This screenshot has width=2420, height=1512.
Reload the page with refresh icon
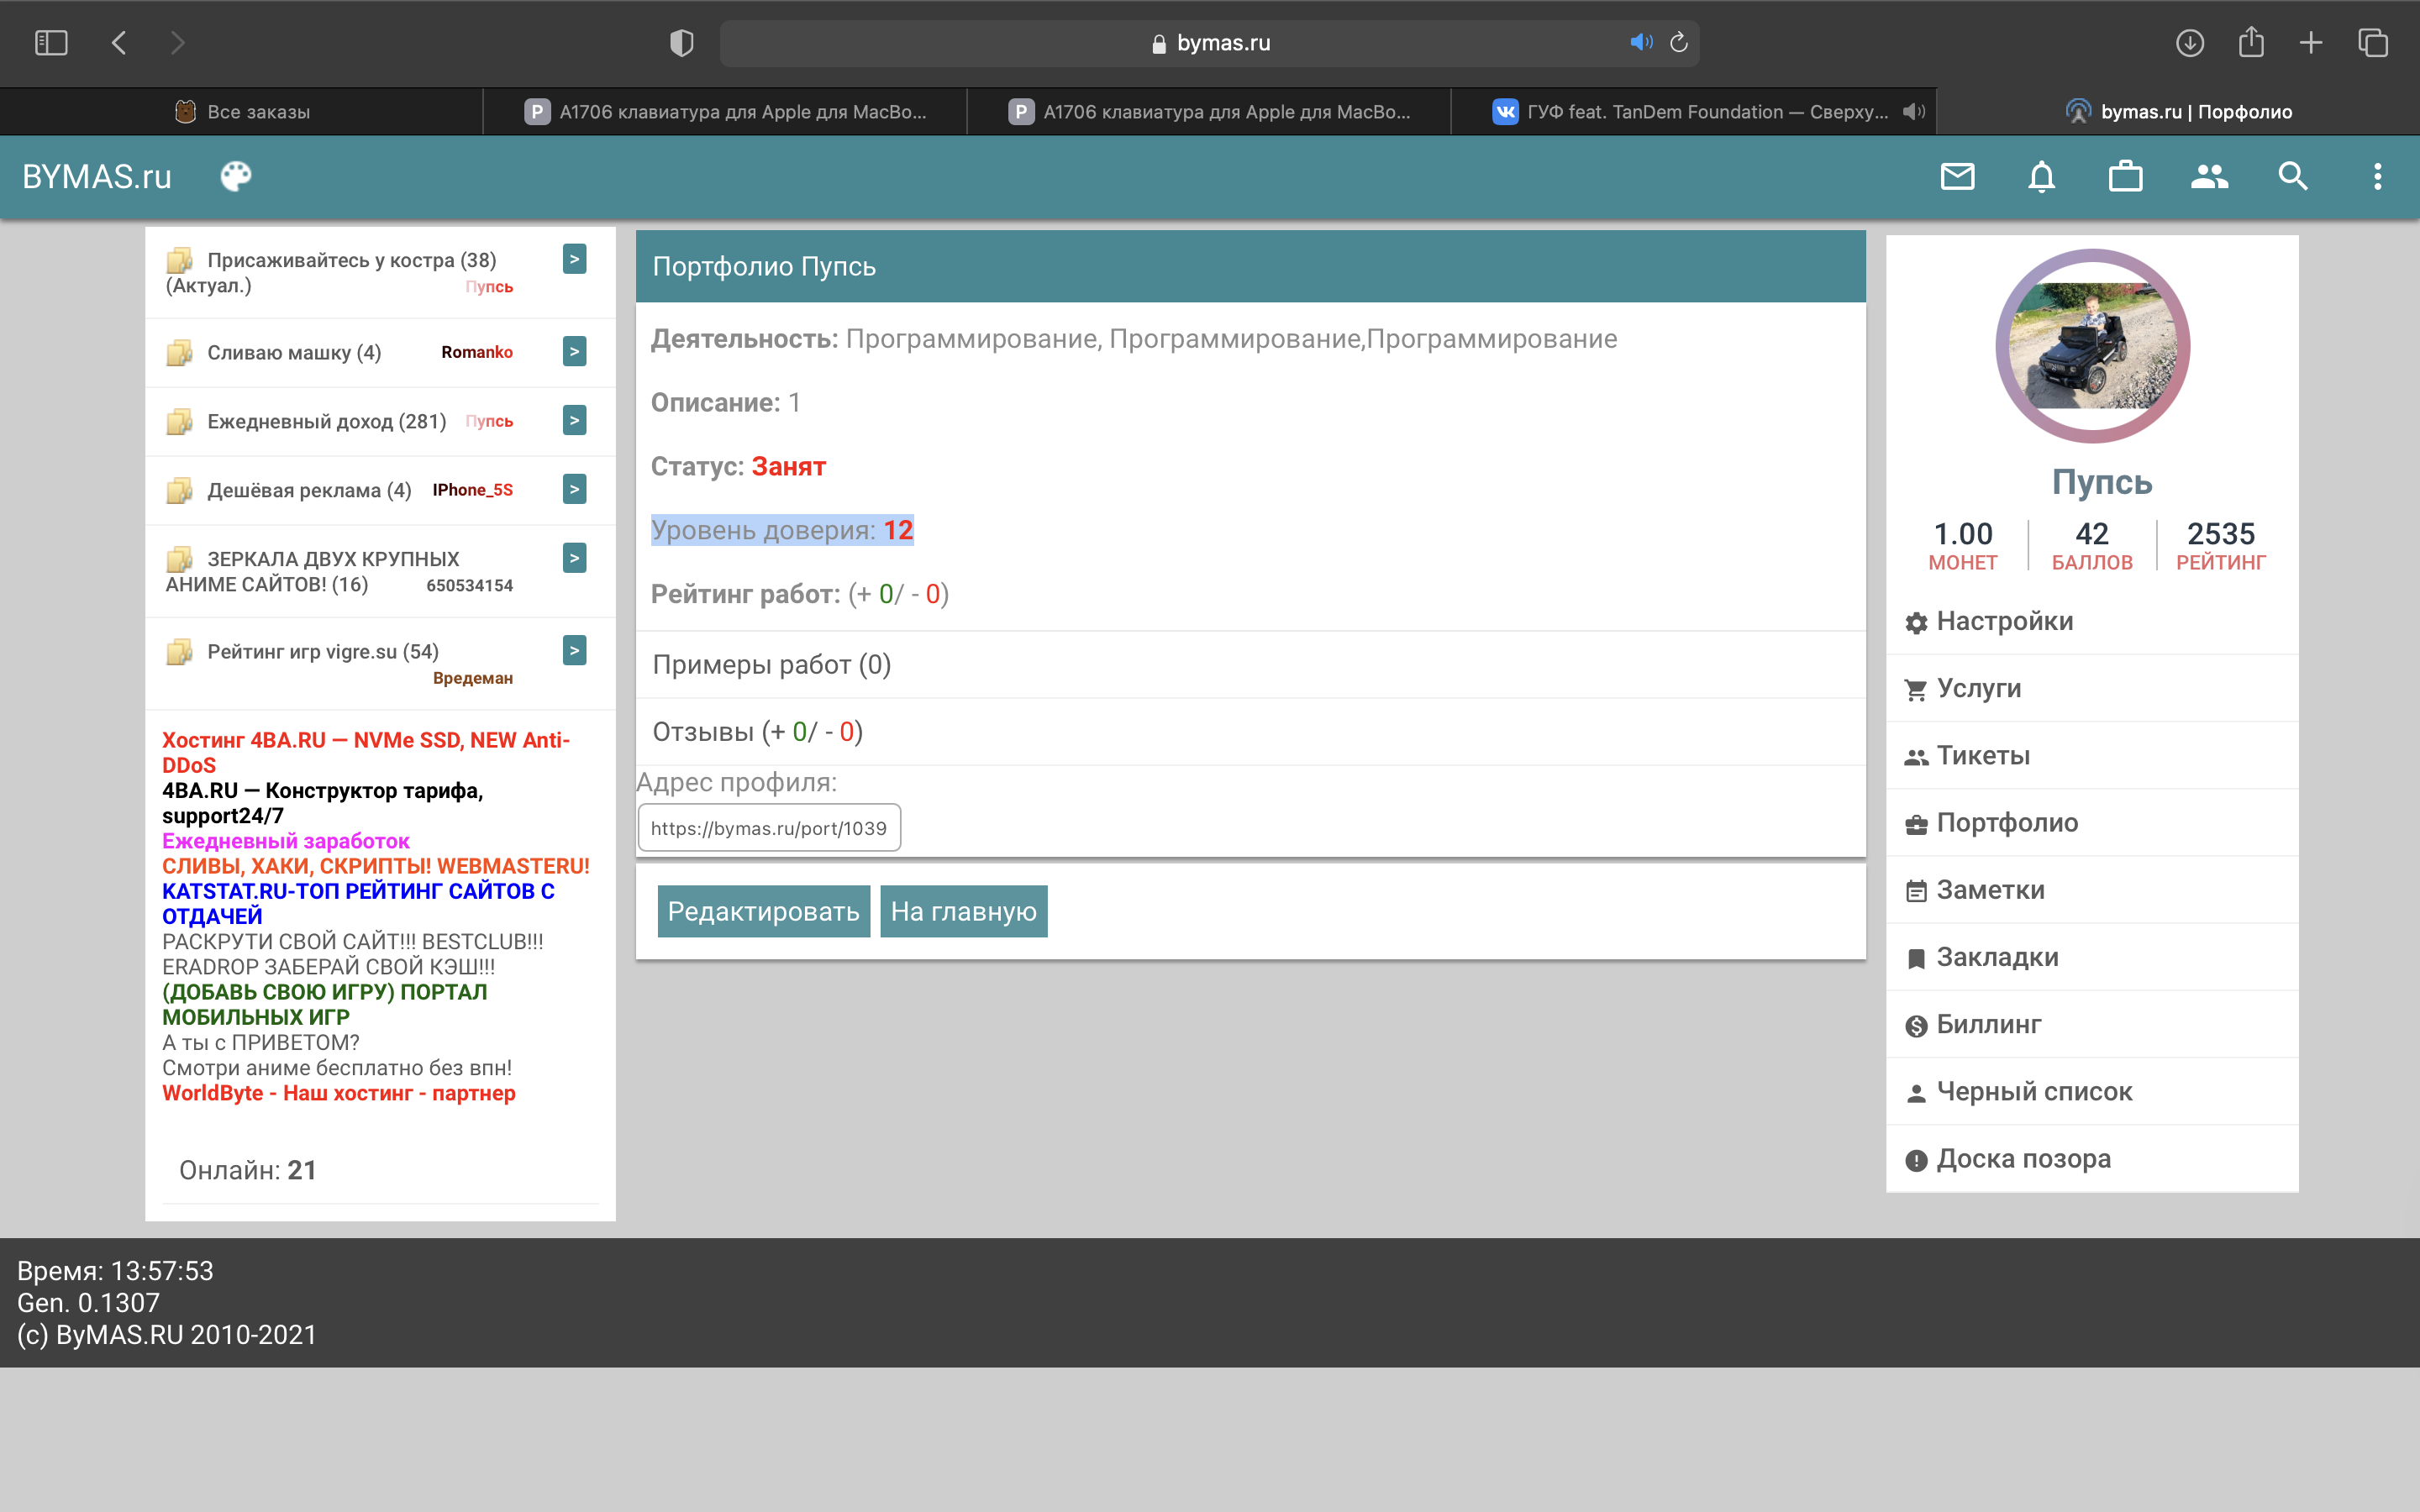point(1679,42)
